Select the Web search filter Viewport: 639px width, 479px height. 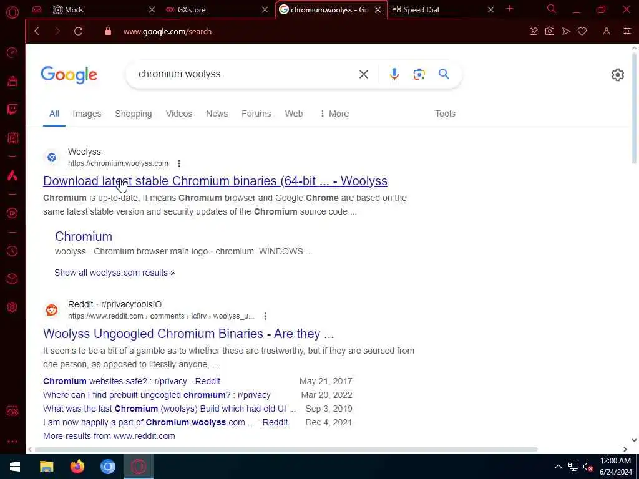[294, 114]
